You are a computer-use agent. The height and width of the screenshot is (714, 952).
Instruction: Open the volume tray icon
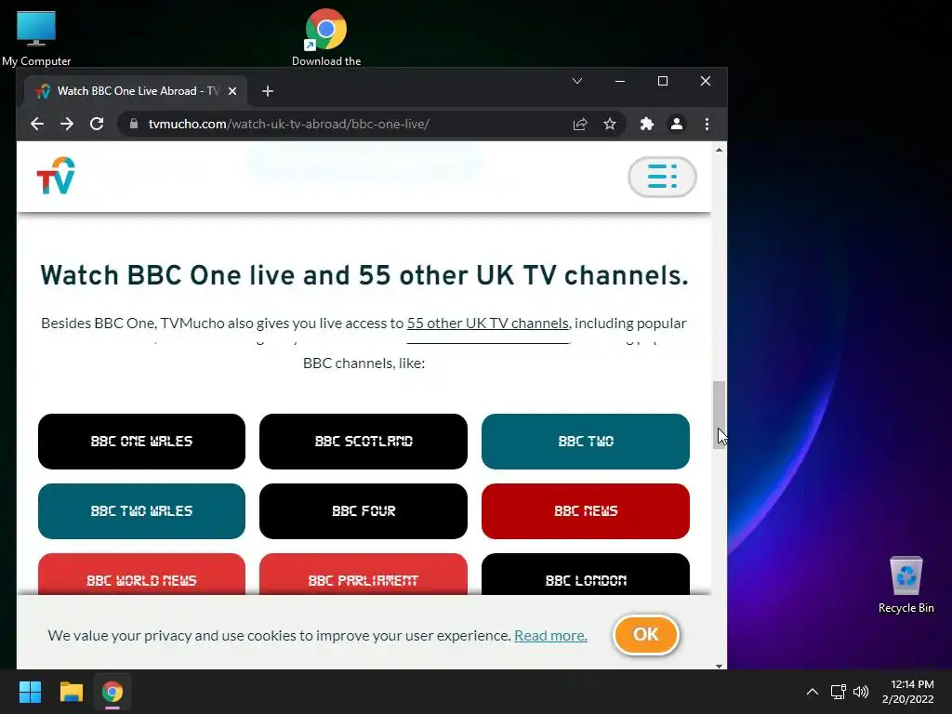tap(860, 692)
